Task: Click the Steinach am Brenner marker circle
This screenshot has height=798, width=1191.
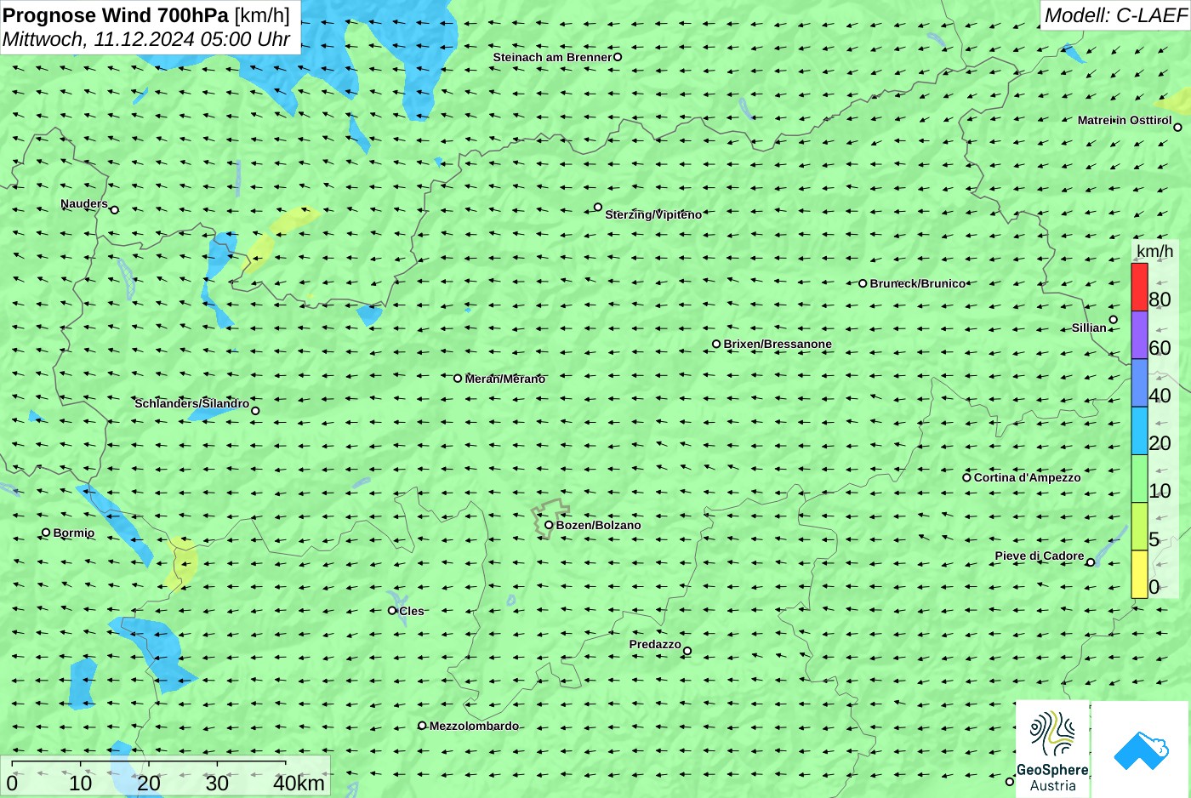Action: tap(618, 57)
